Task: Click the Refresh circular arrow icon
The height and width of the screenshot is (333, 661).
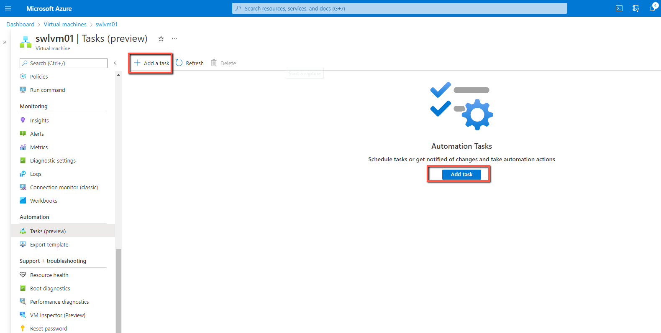Action: click(179, 63)
